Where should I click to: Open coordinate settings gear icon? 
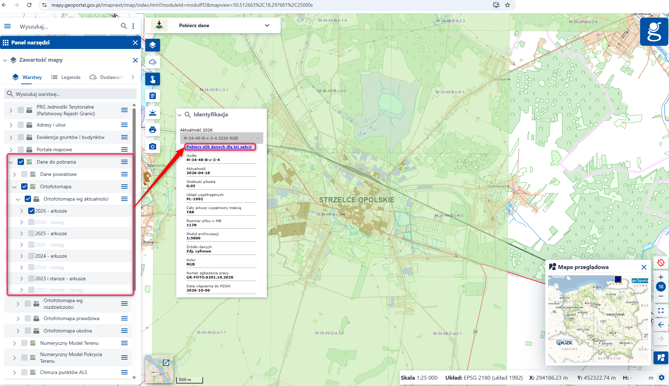662,378
